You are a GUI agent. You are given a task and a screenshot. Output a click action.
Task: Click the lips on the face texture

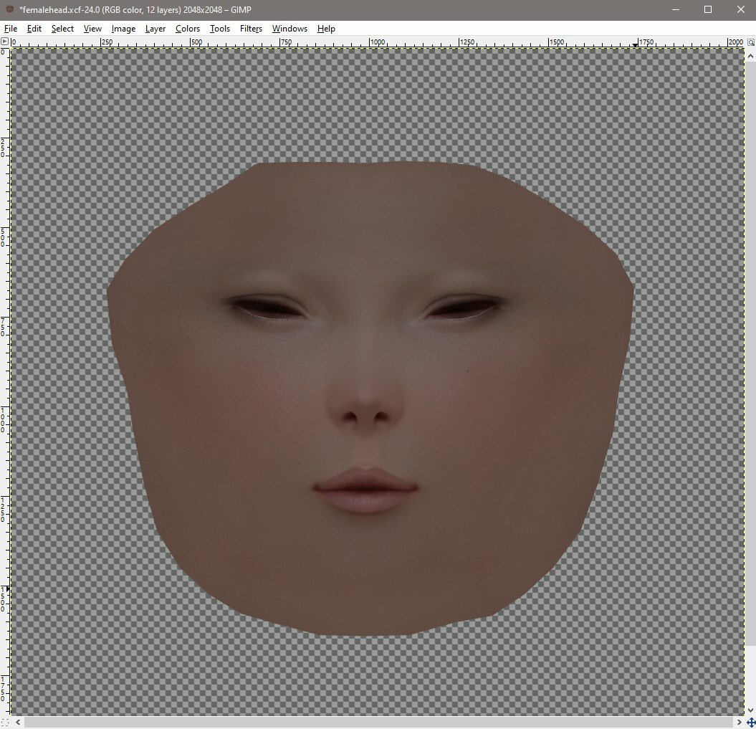click(x=365, y=490)
